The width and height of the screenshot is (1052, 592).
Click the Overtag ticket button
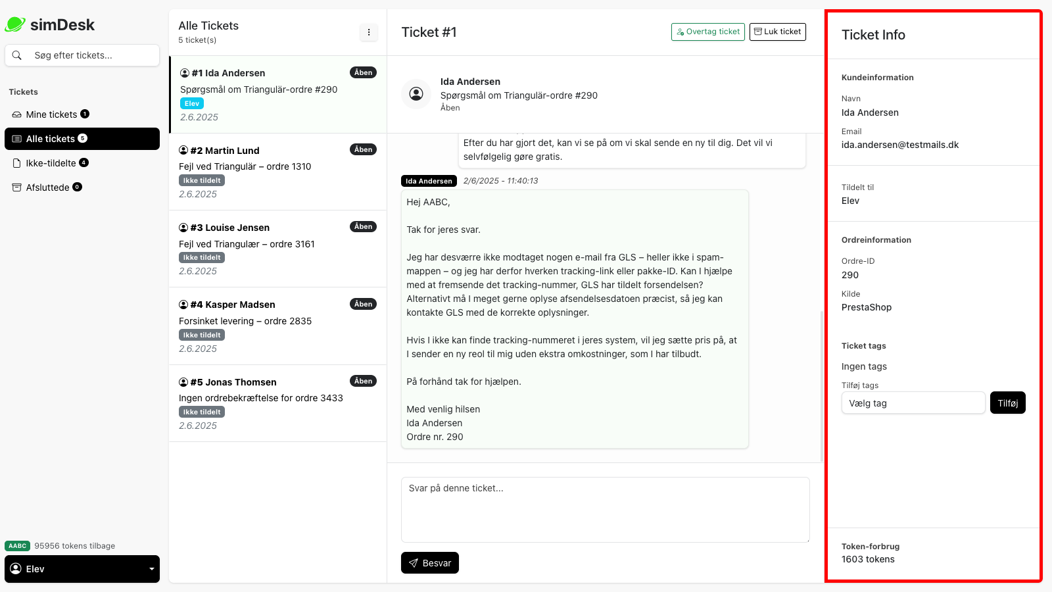708,32
